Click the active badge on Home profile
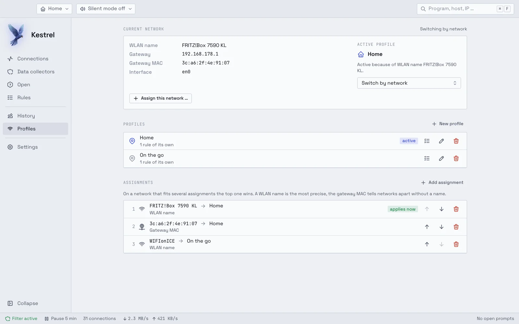519x324 pixels. point(409,141)
